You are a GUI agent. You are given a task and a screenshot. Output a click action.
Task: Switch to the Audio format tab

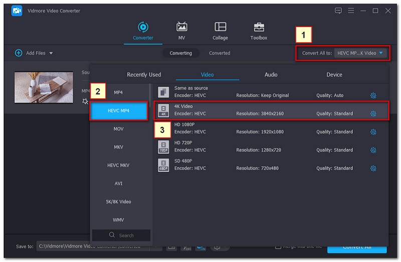[x=271, y=75]
